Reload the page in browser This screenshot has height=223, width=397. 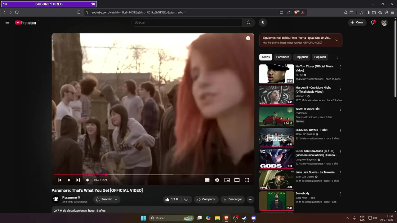17,12
